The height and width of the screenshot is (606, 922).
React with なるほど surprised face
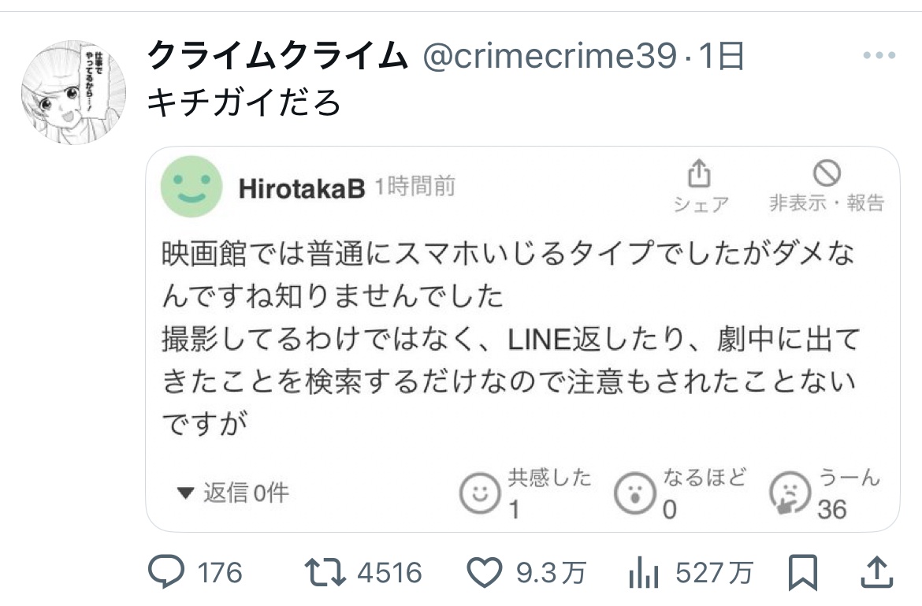click(634, 493)
